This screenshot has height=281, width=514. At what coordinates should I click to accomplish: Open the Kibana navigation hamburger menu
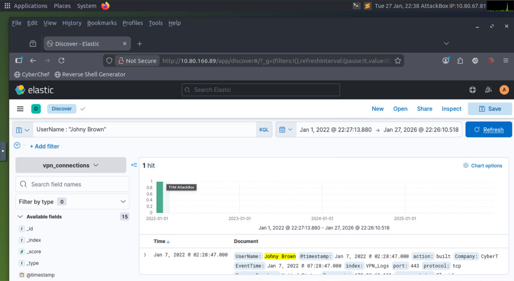20,109
